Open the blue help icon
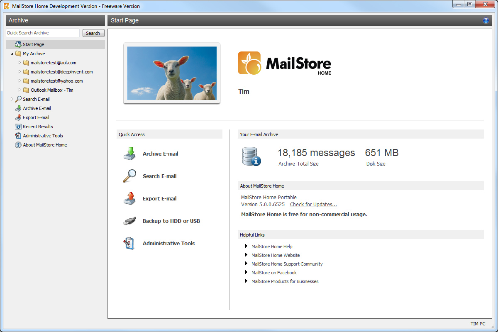Screen dimensions: 498x332 486,20
